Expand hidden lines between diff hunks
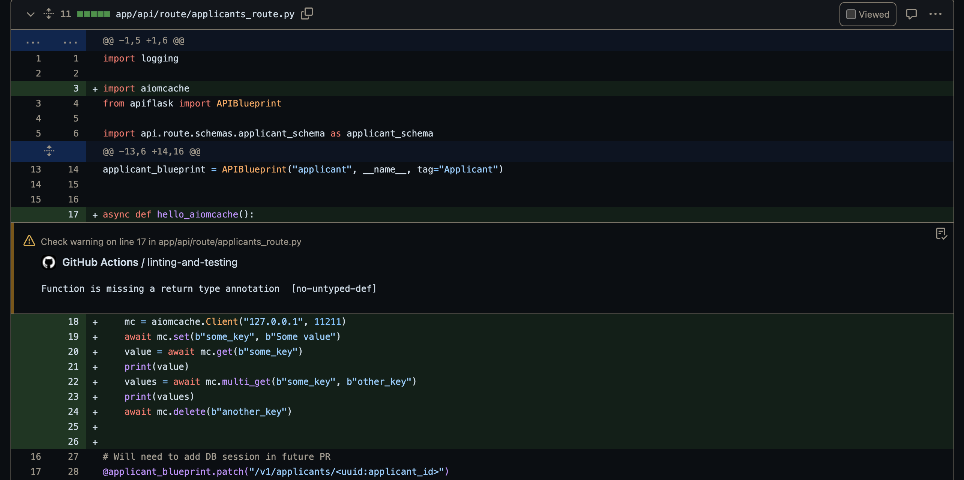Screen dimensions: 964x480 click(49, 151)
